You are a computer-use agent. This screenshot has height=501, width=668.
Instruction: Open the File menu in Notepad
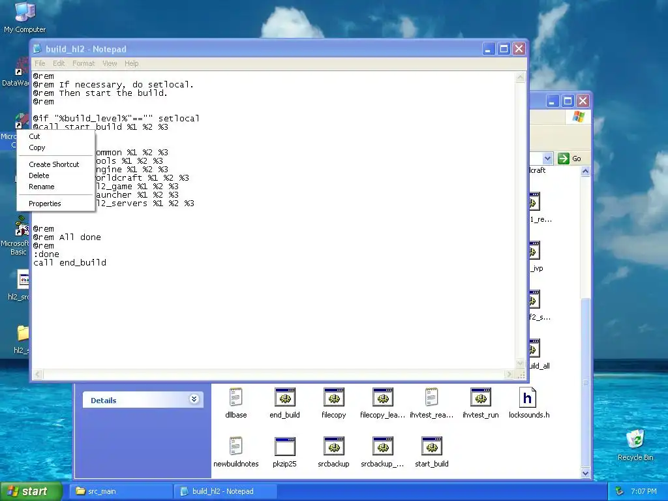tap(40, 63)
